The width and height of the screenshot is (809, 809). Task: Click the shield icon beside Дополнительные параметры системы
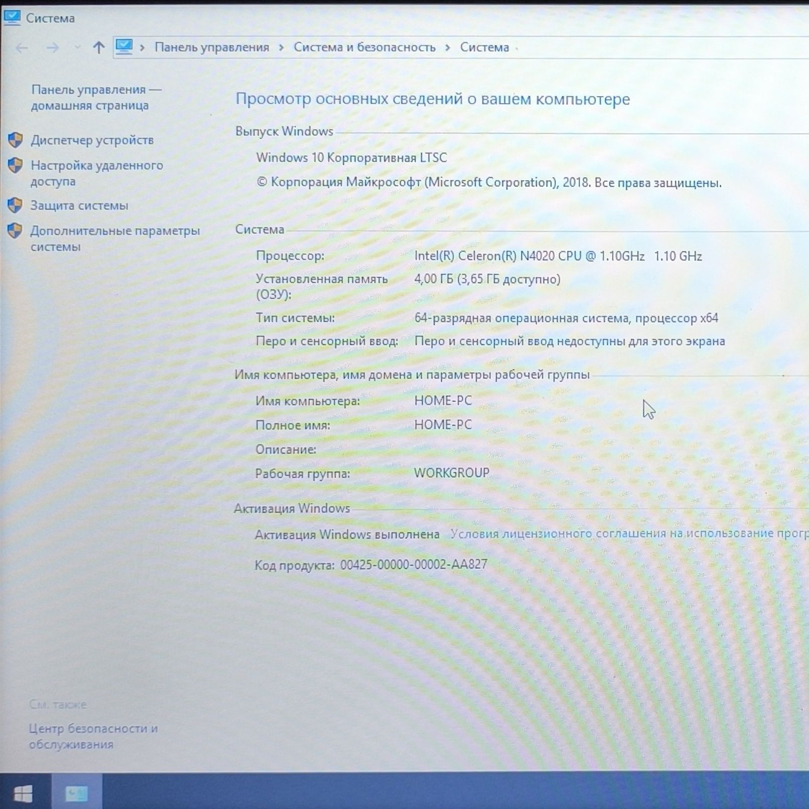(15, 231)
